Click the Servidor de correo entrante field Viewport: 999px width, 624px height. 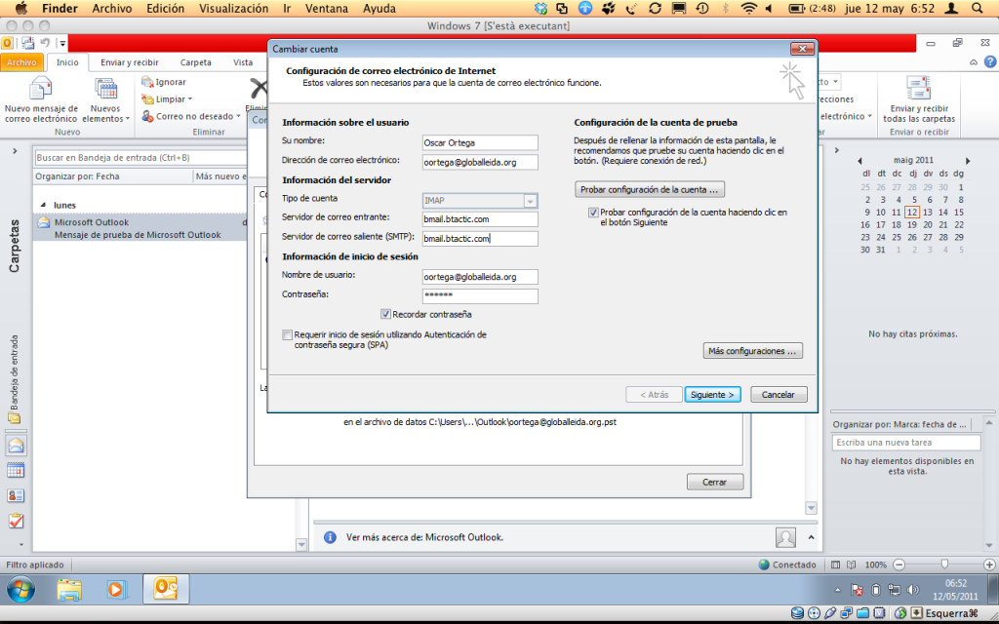pos(480,219)
